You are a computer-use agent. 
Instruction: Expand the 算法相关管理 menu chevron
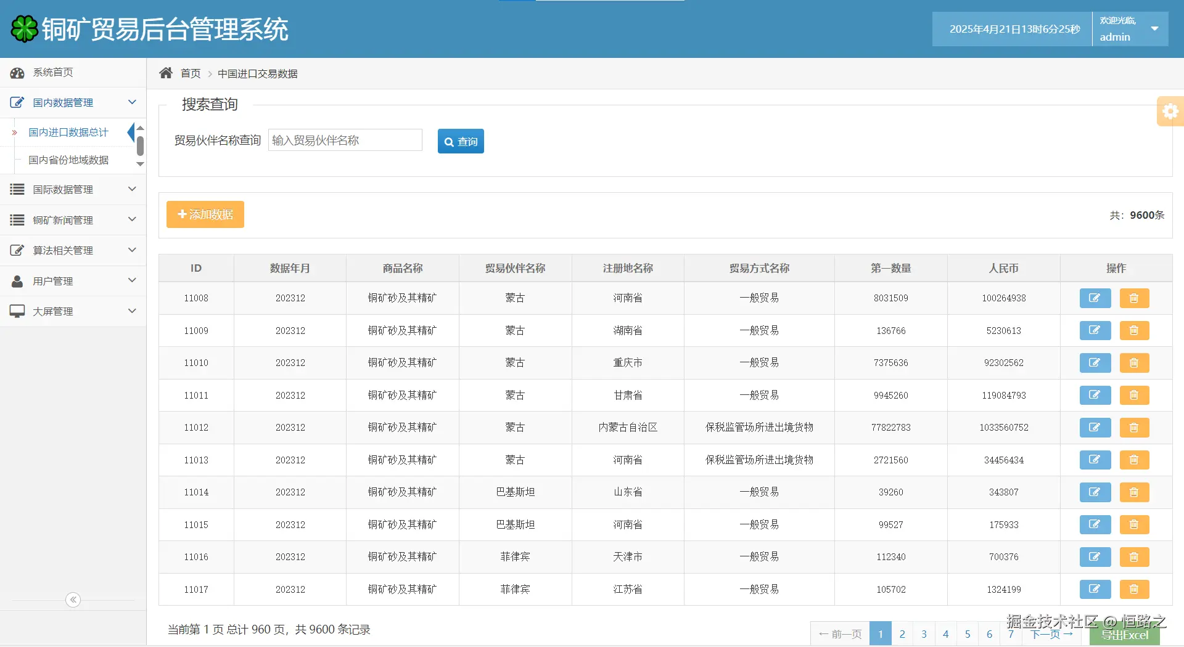pyautogui.click(x=132, y=250)
